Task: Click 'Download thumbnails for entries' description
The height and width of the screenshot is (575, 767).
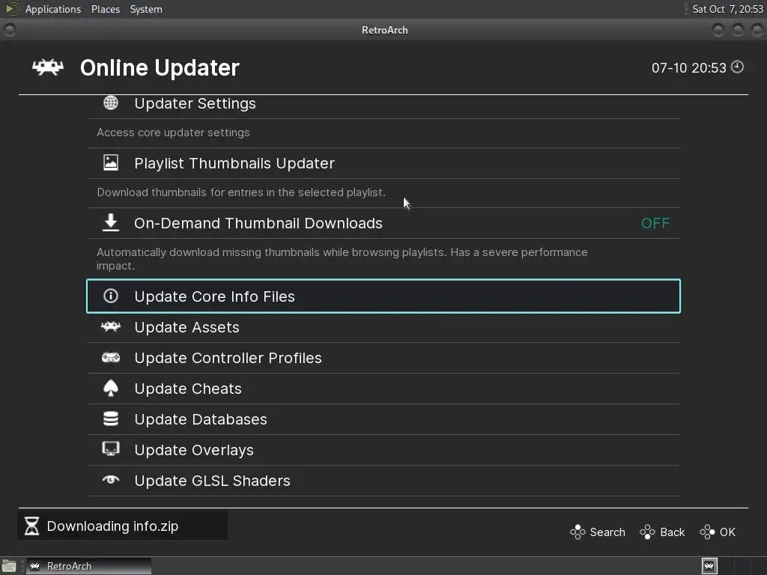Action: tap(241, 192)
